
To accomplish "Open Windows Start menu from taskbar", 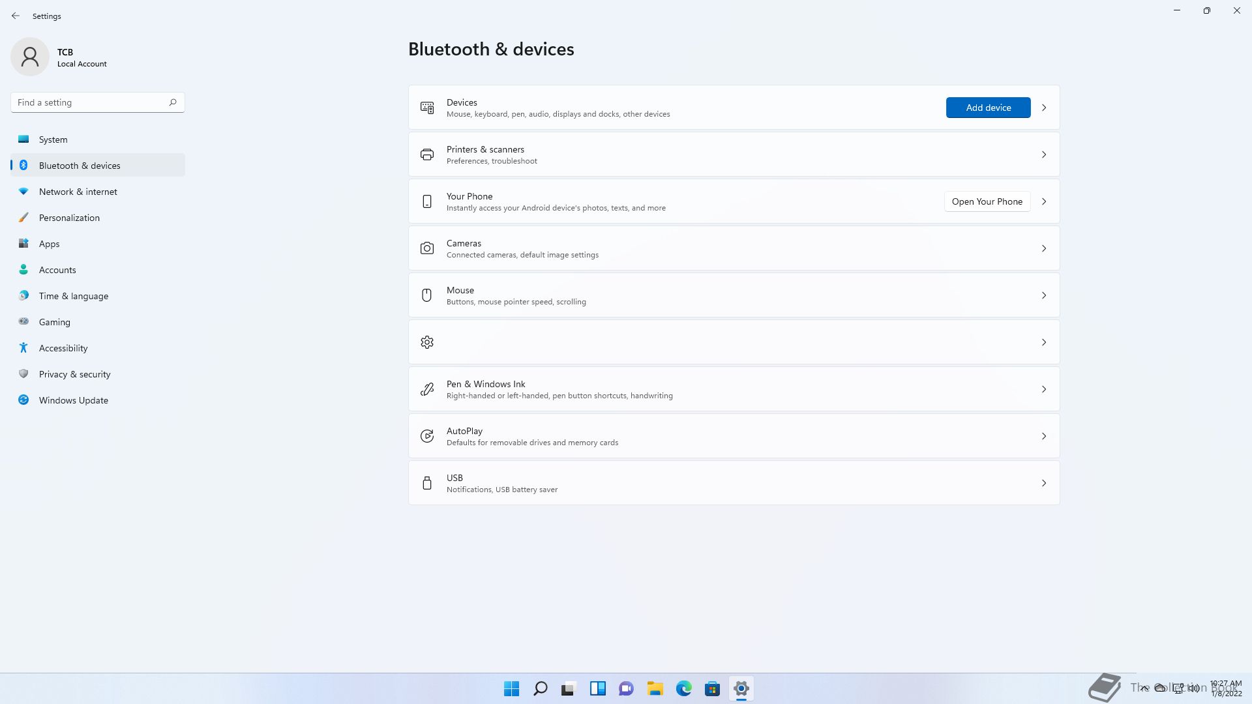I will tap(512, 688).
